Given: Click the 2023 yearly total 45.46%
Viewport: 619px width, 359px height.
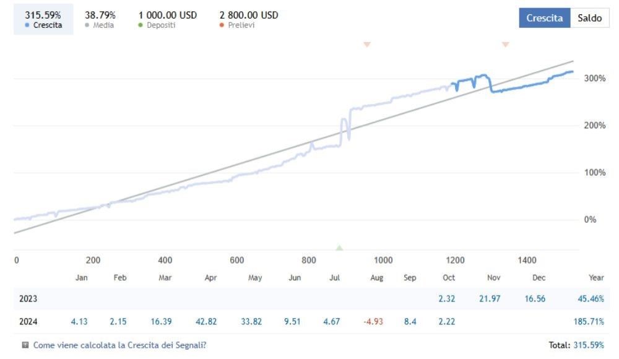Looking at the screenshot, I should click(x=591, y=298).
